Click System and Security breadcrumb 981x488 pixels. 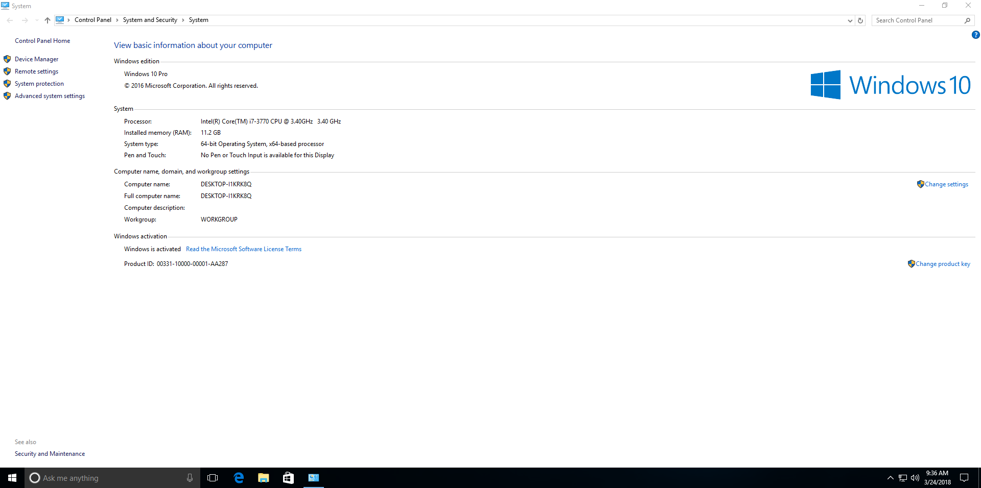(150, 20)
